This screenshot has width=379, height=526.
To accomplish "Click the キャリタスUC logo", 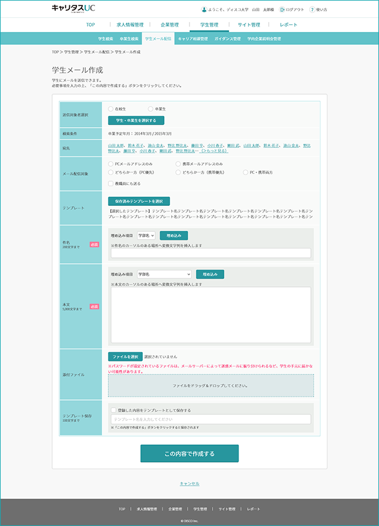I will (x=73, y=8).
